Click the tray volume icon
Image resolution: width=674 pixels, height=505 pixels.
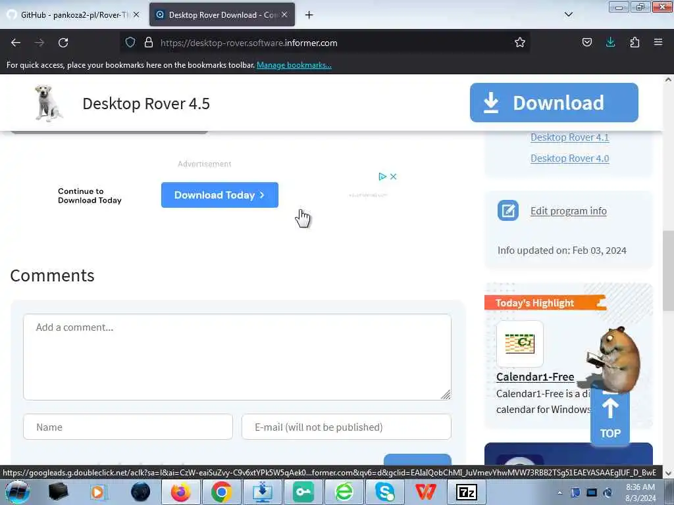[608, 493]
